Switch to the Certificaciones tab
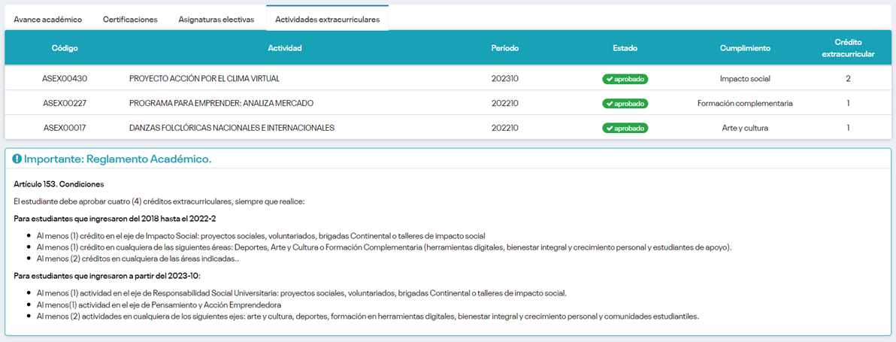 coord(130,19)
